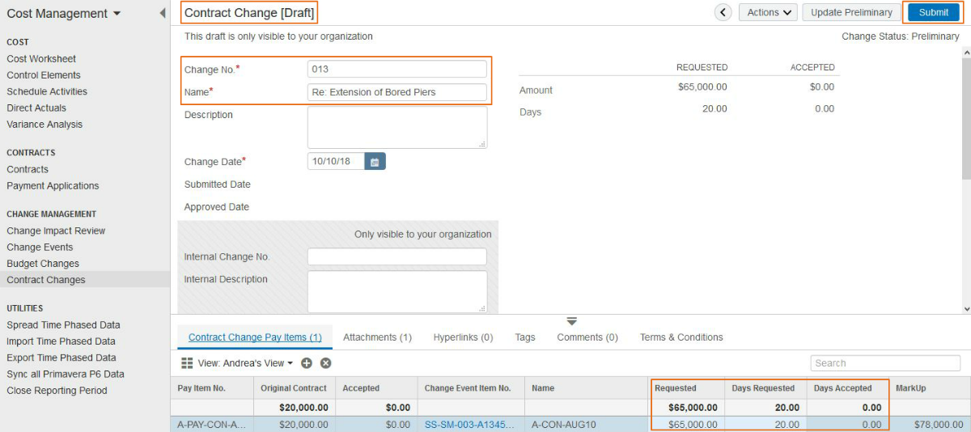Image resolution: width=971 pixels, height=432 pixels.
Task: Collapse the detail pane splitter arrow
Action: tap(571, 321)
